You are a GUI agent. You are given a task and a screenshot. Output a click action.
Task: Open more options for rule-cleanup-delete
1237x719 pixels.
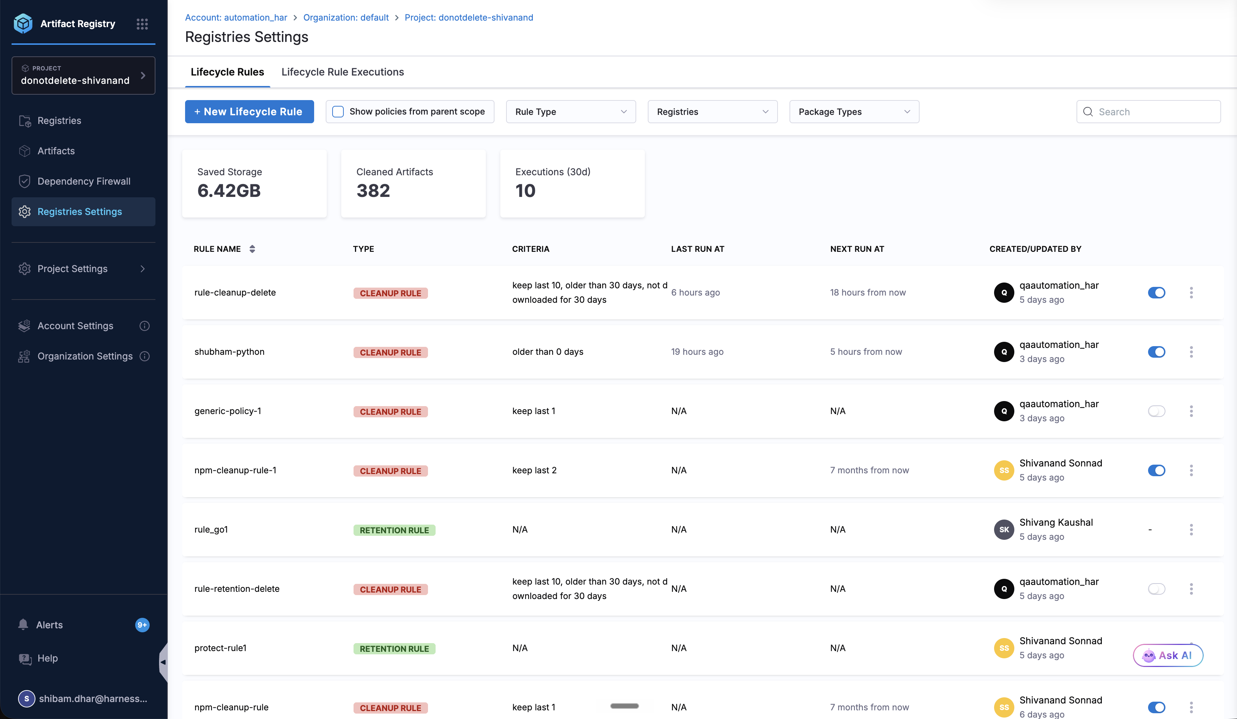[x=1191, y=293]
